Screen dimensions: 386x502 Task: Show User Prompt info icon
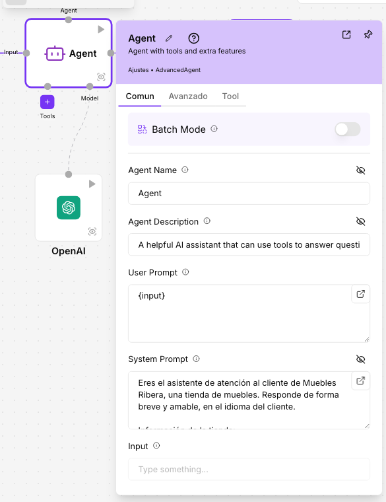click(x=185, y=272)
